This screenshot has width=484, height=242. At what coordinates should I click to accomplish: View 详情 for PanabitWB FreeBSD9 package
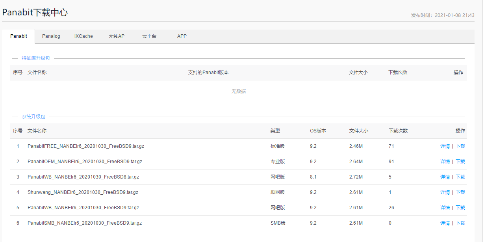click(445, 208)
